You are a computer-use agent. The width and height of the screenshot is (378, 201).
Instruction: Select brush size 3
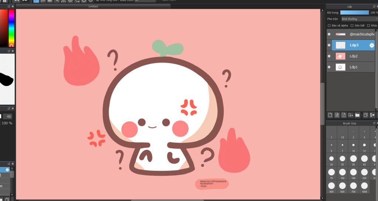coord(364,133)
